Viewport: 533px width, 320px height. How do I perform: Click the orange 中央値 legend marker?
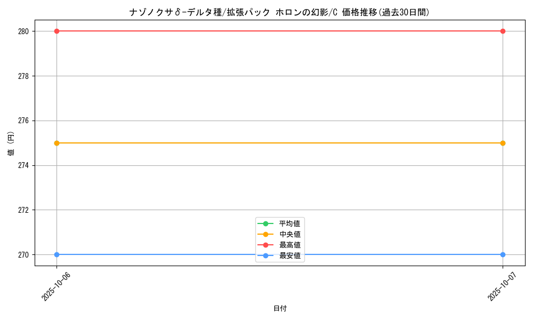265,234
